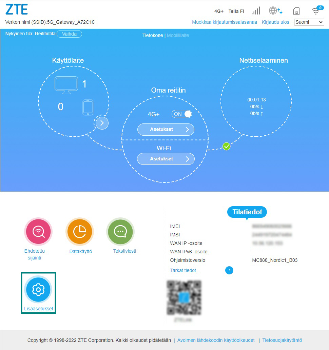Click the Ehdotettu sijainti label
The image size is (329, 350).
click(x=34, y=254)
